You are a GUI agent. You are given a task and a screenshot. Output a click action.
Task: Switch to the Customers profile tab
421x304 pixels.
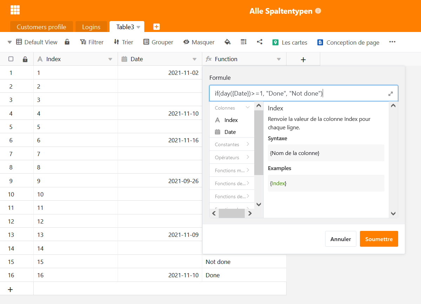coord(41,27)
